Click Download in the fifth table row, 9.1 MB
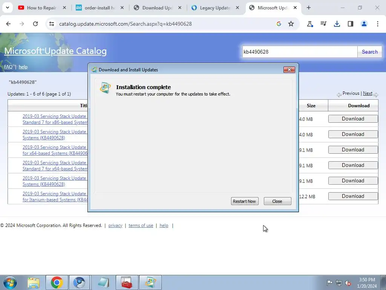This screenshot has width=386, height=290. pyautogui.click(x=353, y=180)
